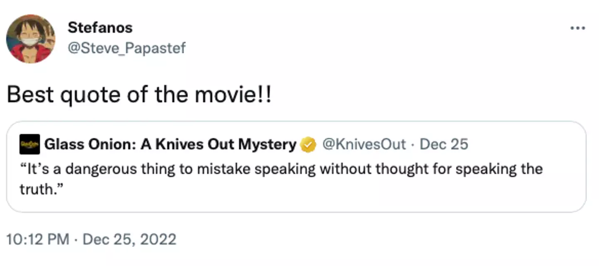Open the @KnivesOut handle in the quoted tweet
The height and width of the screenshot is (266, 599).
[x=364, y=144]
